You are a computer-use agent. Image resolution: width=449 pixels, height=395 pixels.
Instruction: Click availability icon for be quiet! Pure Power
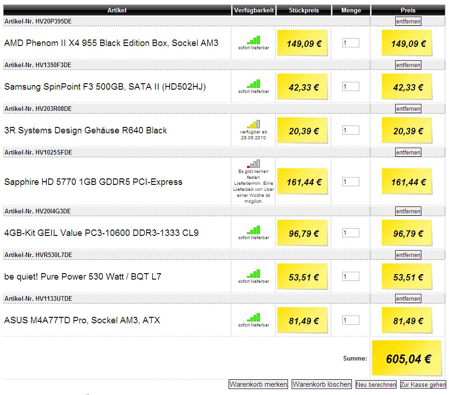[x=253, y=274]
